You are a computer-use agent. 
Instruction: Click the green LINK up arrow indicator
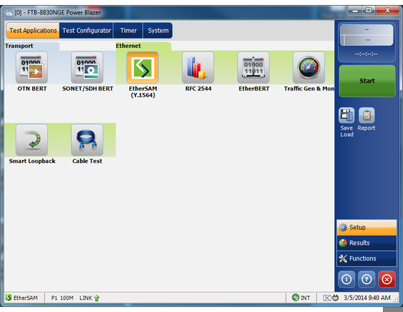click(x=96, y=298)
